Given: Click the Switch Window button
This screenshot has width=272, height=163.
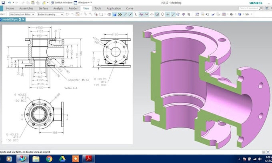Looking at the screenshot, I should (x=62, y=3).
